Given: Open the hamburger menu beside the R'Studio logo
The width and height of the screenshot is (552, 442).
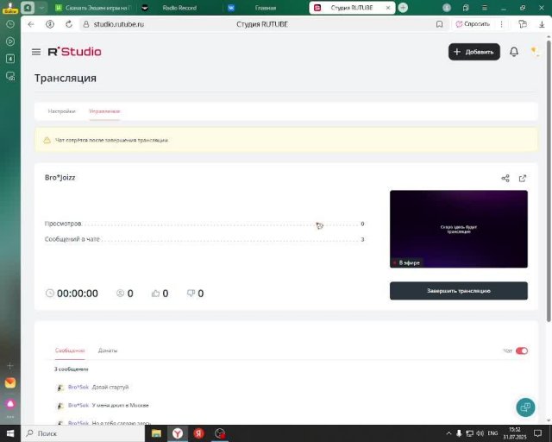Looking at the screenshot, I should point(36,52).
